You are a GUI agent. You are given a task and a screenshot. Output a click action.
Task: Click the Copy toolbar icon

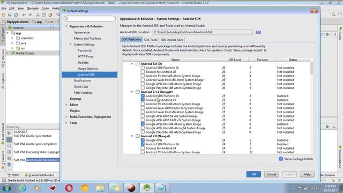(44, 15)
